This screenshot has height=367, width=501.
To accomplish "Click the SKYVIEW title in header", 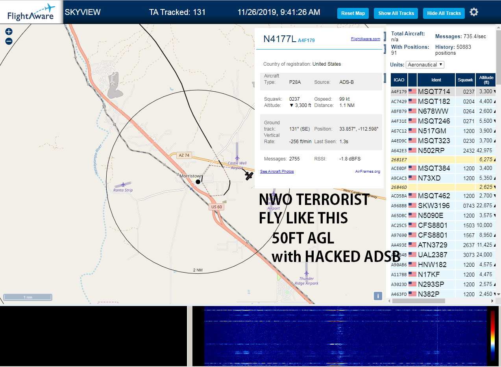I will 83,12.
